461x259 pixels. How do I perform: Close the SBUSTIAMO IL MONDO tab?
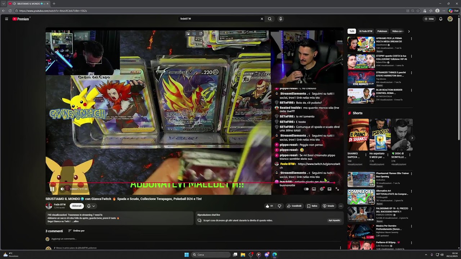tap(48, 4)
